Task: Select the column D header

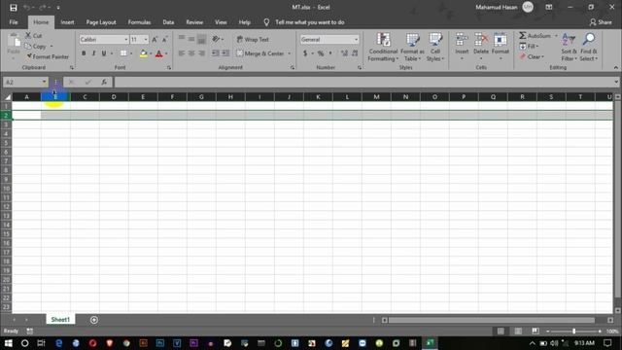Action: click(114, 97)
